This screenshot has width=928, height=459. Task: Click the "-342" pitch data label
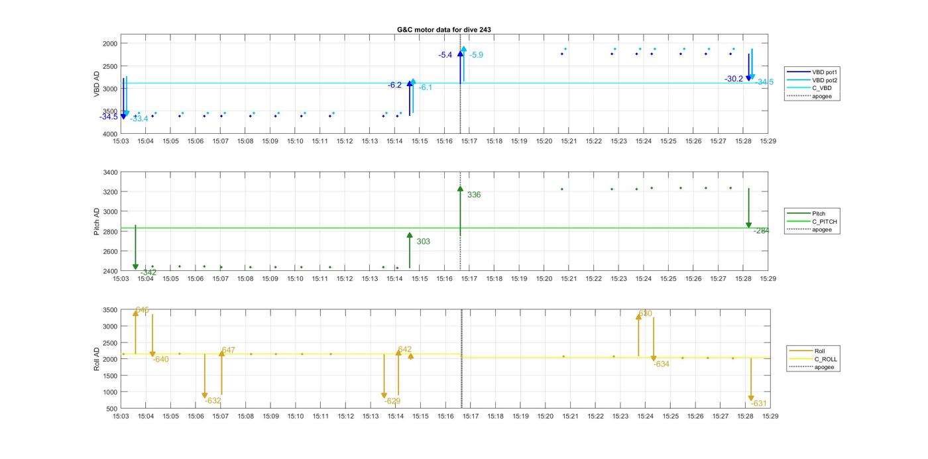click(x=148, y=272)
